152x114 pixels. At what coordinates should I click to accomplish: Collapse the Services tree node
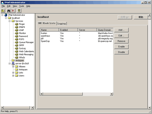point(10,21)
